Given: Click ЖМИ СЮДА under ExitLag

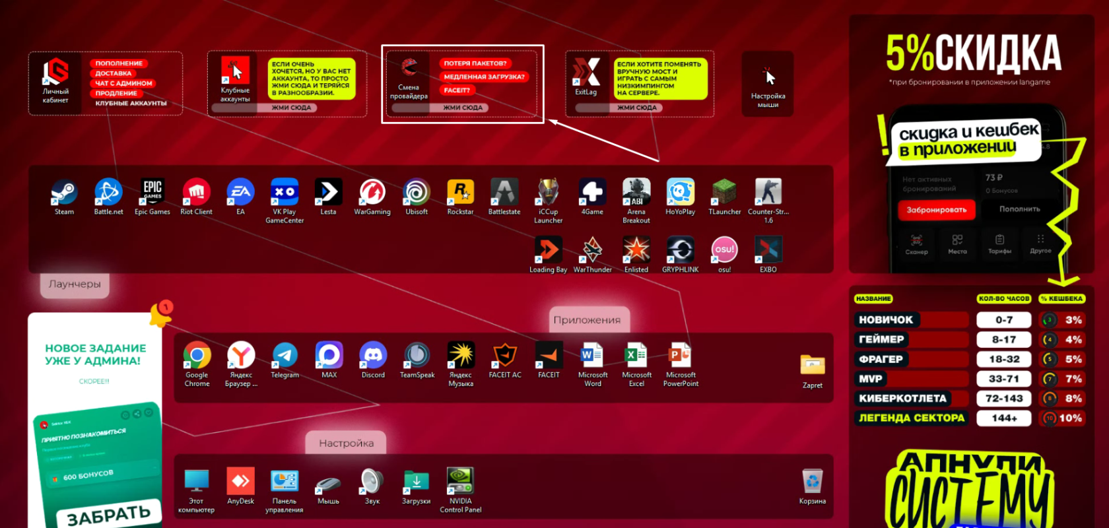Looking at the screenshot, I should coord(636,108).
